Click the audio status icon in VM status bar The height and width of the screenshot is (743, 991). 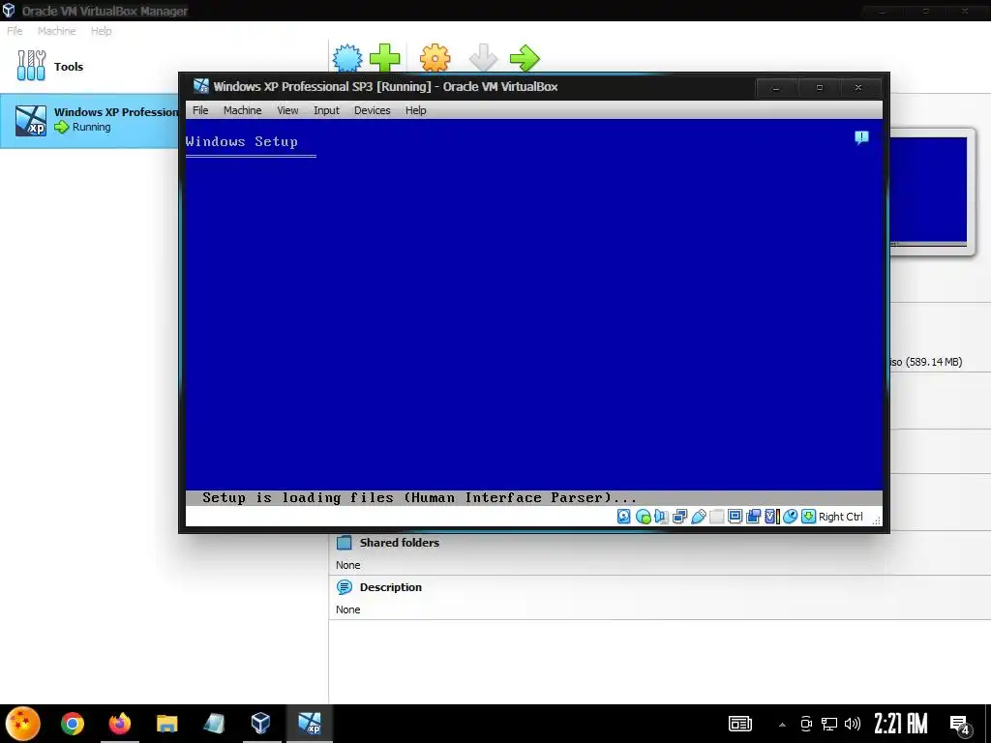(661, 517)
